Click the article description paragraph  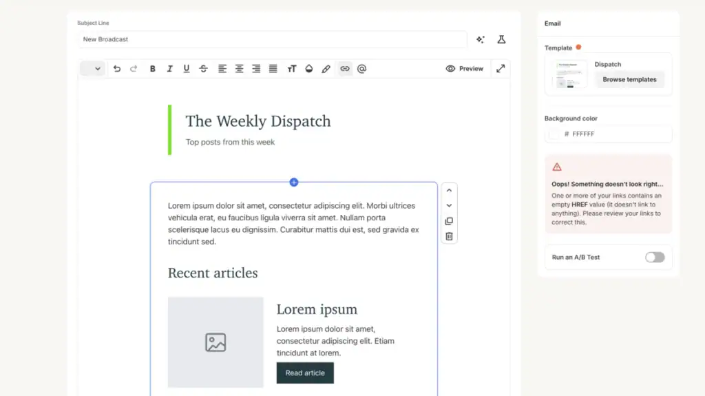pyautogui.click(x=335, y=341)
